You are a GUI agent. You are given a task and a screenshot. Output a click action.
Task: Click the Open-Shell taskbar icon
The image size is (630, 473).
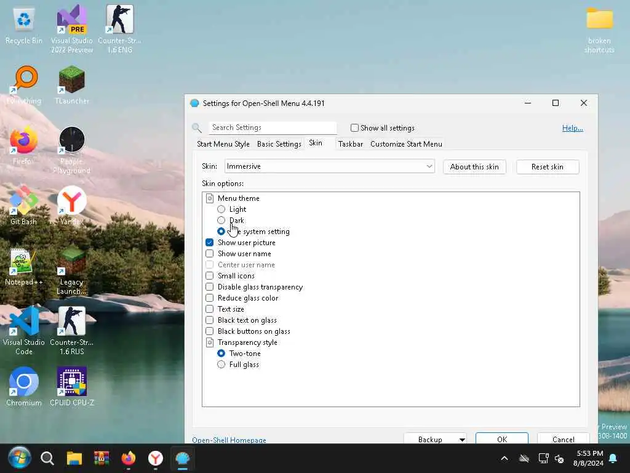(x=183, y=458)
